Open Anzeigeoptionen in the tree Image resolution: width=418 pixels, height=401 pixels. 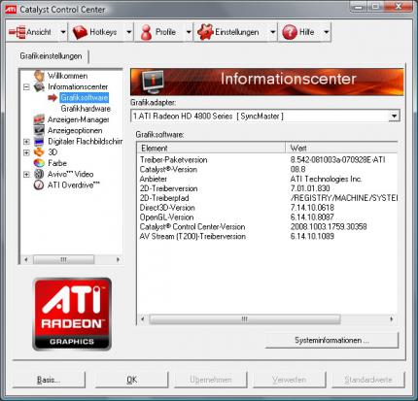pyautogui.click(x=75, y=130)
